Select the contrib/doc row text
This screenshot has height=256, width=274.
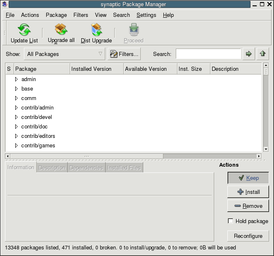(x=34, y=126)
